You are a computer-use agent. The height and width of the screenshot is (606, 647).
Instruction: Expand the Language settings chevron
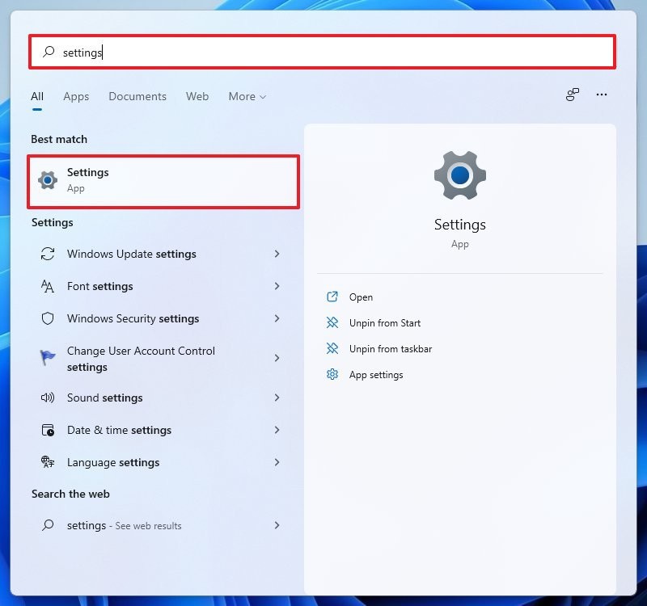(x=277, y=462)
